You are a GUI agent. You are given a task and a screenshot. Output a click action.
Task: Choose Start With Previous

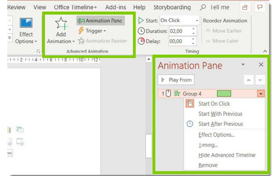click(x=225, y=114)
